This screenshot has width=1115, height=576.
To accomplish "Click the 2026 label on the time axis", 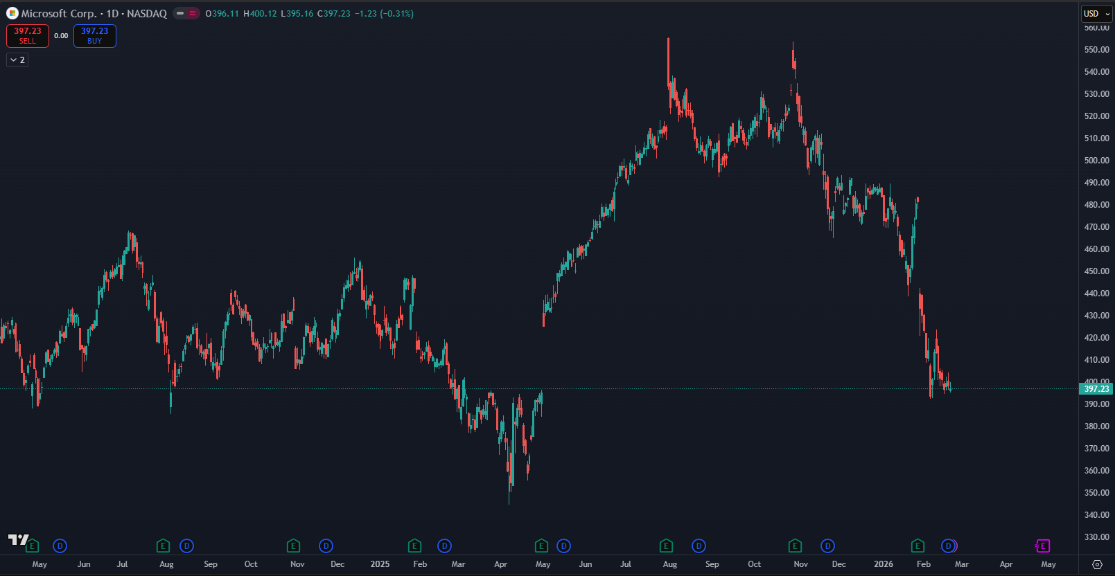I will coord(884,564).
